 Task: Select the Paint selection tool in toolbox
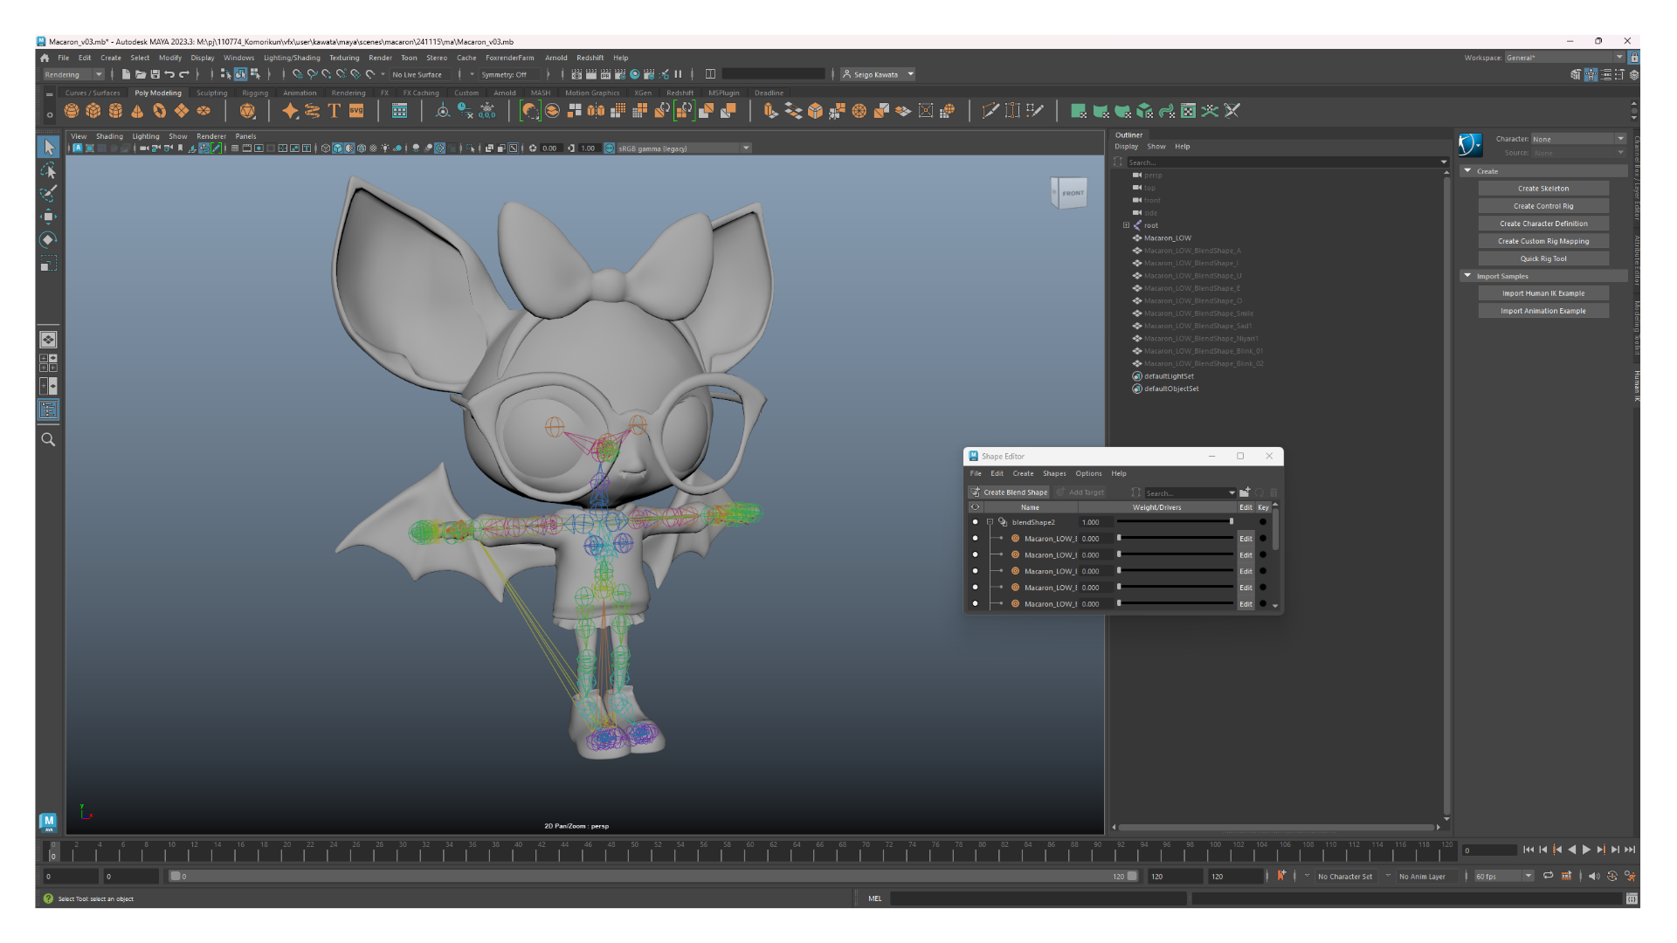[x=49, y=193]
